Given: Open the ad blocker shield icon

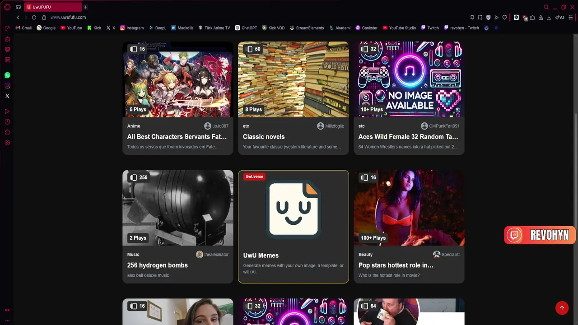Looking at the screenshot, I should click(488, 17).
